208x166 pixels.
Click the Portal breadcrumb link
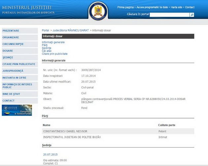pyautogui.click(x=45, y=30)
